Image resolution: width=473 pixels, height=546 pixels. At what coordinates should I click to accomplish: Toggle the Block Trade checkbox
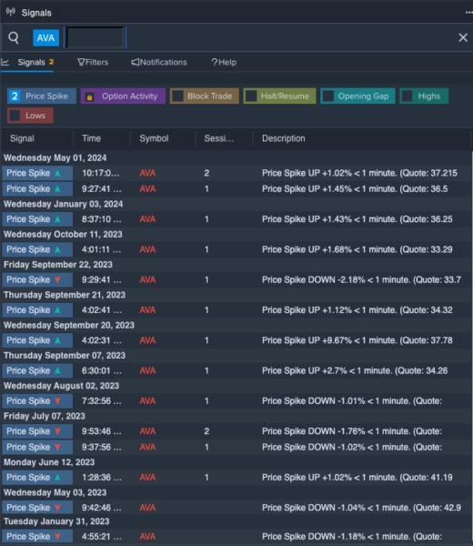click(x=178, y=96)
